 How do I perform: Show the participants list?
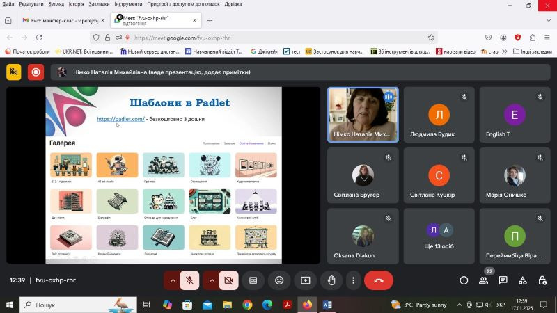pyautogui.click(x=483, y=280)
